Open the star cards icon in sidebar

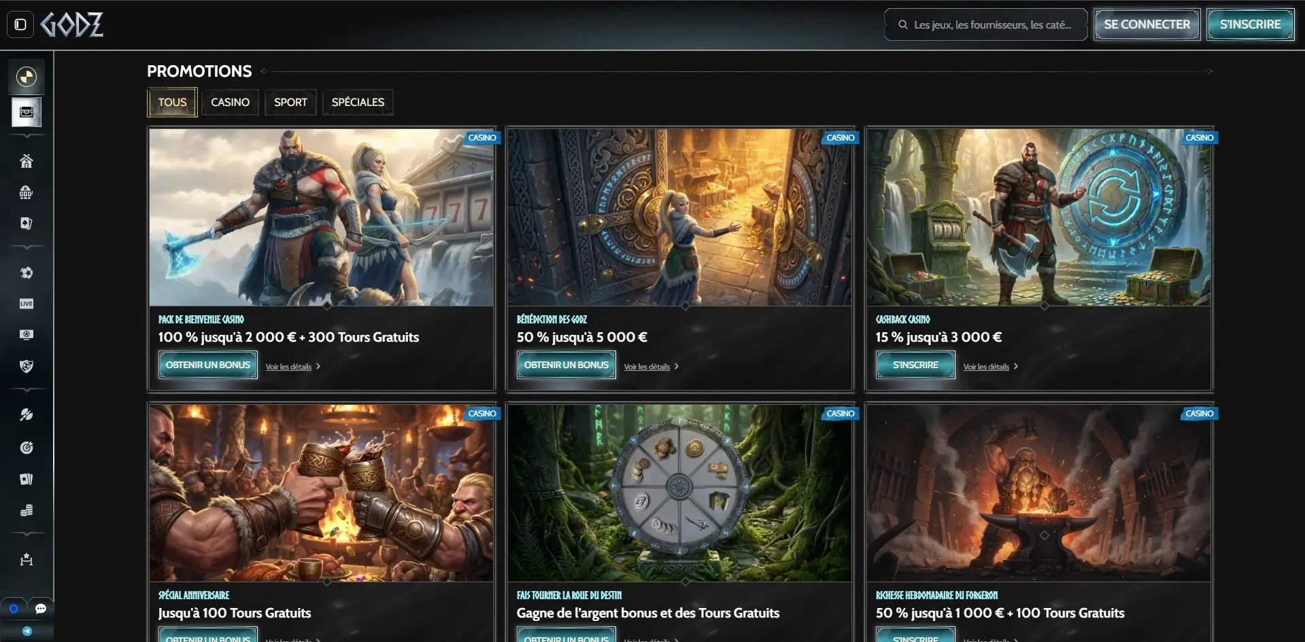click(27, 479)
